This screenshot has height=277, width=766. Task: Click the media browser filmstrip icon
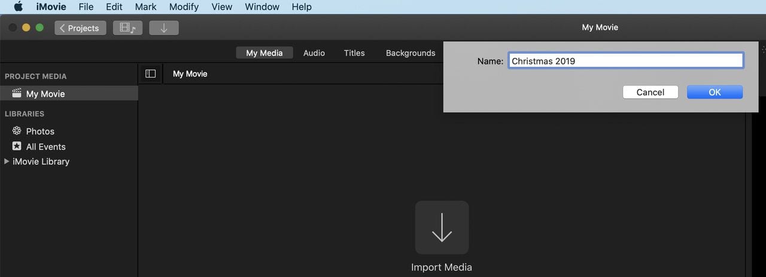point(127,28)
